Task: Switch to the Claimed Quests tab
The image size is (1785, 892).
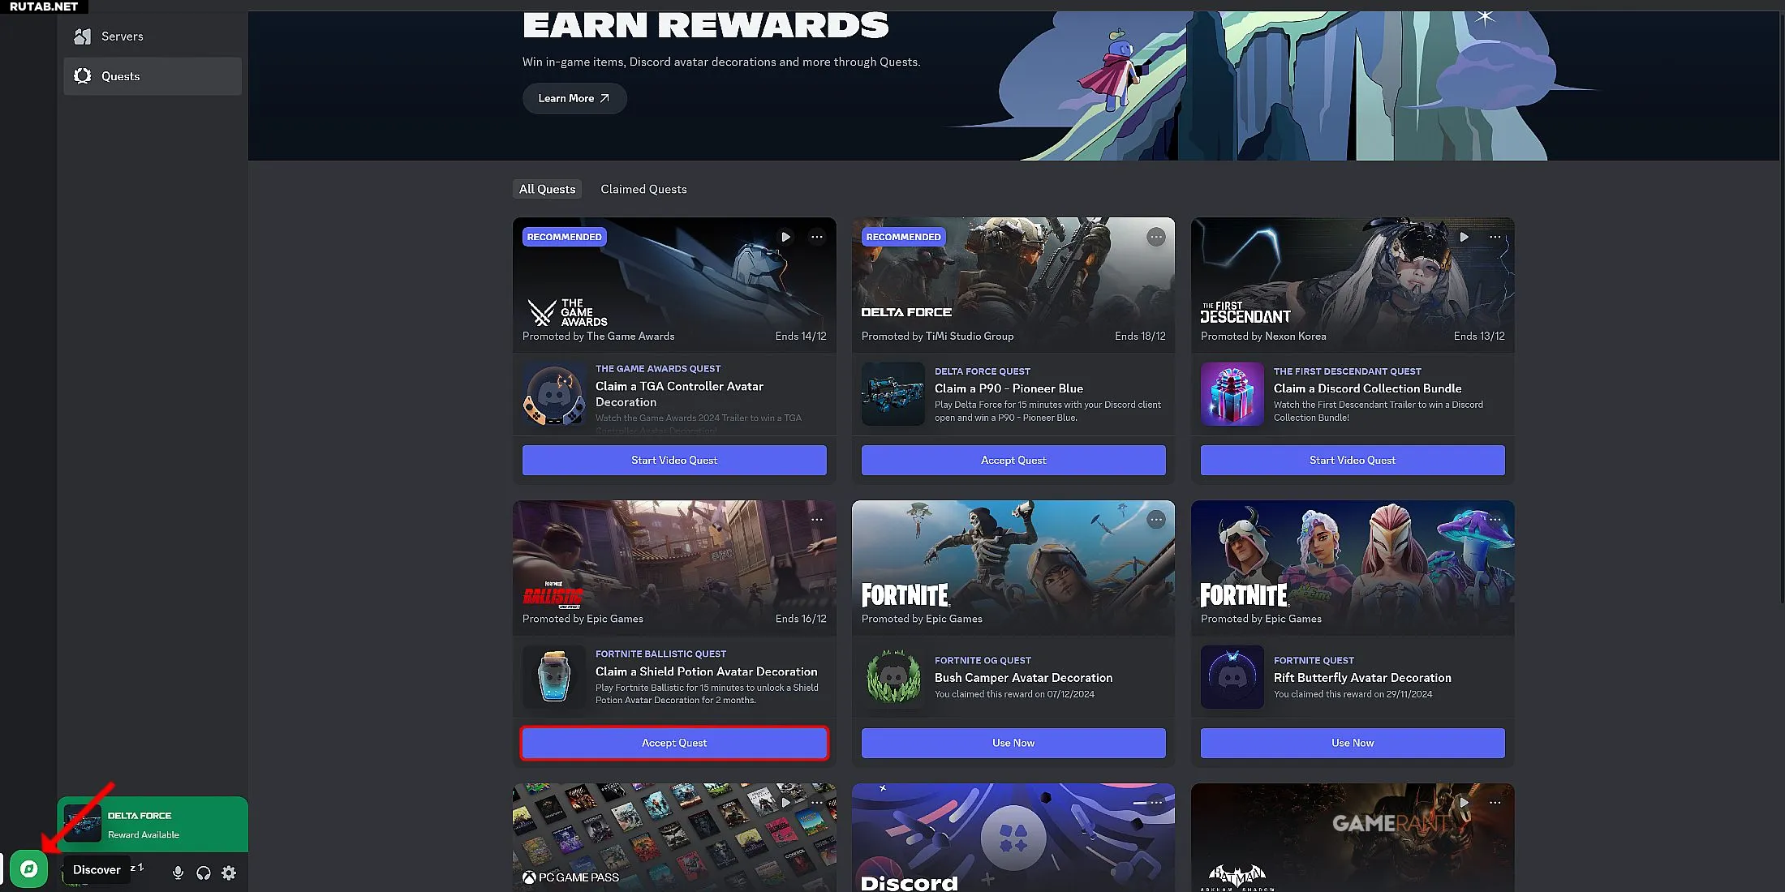Action: [643, 189]
